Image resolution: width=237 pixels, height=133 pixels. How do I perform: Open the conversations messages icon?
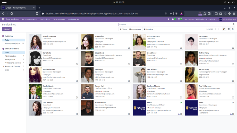tap(173, 19)
